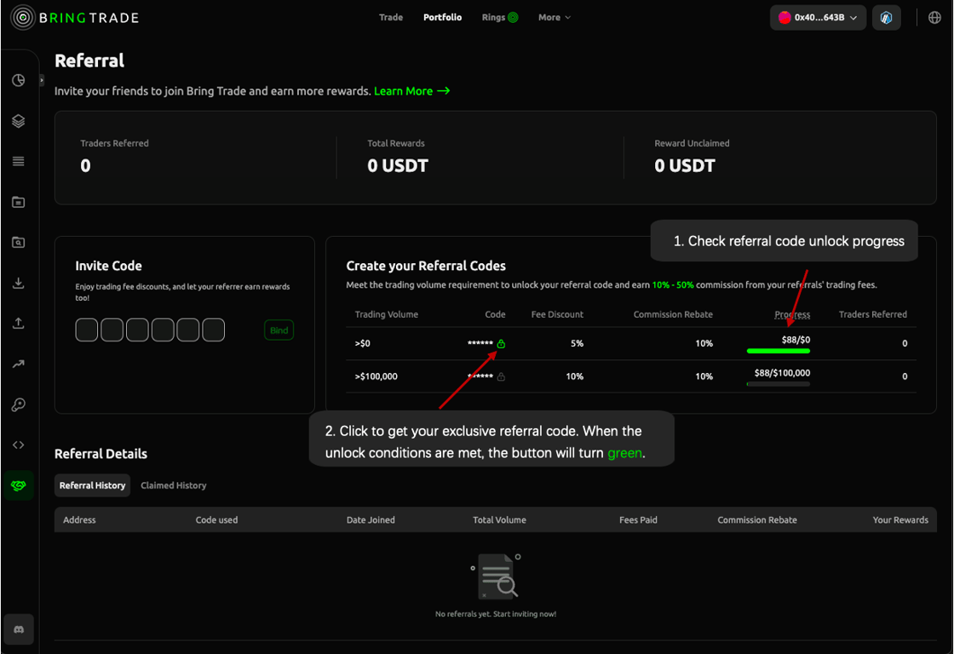
Task: Switch to Referral History tab
Action: pyautogui.click(x=93, y=485)
